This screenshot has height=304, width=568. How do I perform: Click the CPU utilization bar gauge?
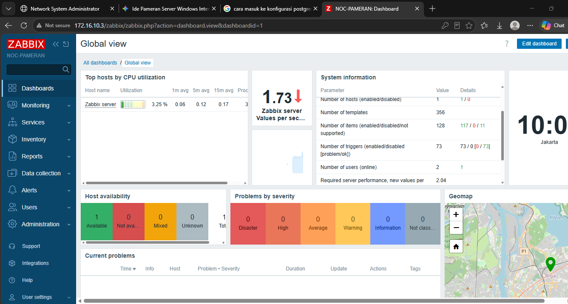click(133, 104)
